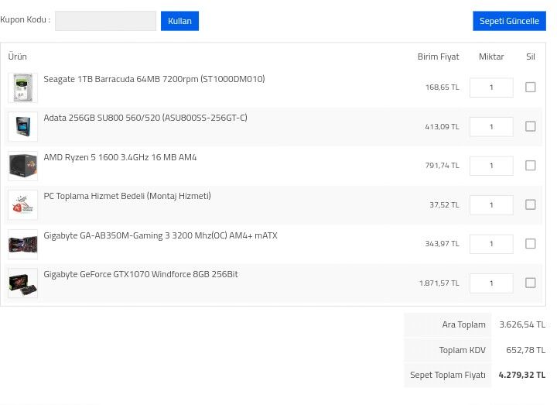Click the Kupon Kodu input field

[x=105, y=21]
